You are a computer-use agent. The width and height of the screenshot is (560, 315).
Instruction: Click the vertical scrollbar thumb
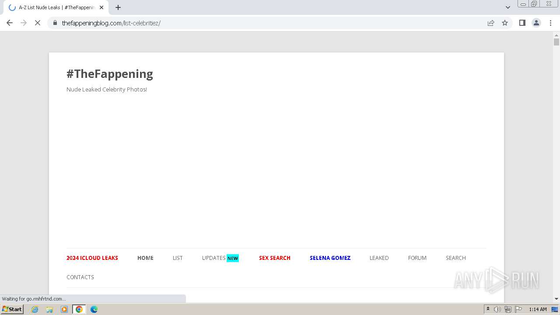click(556, 42)
